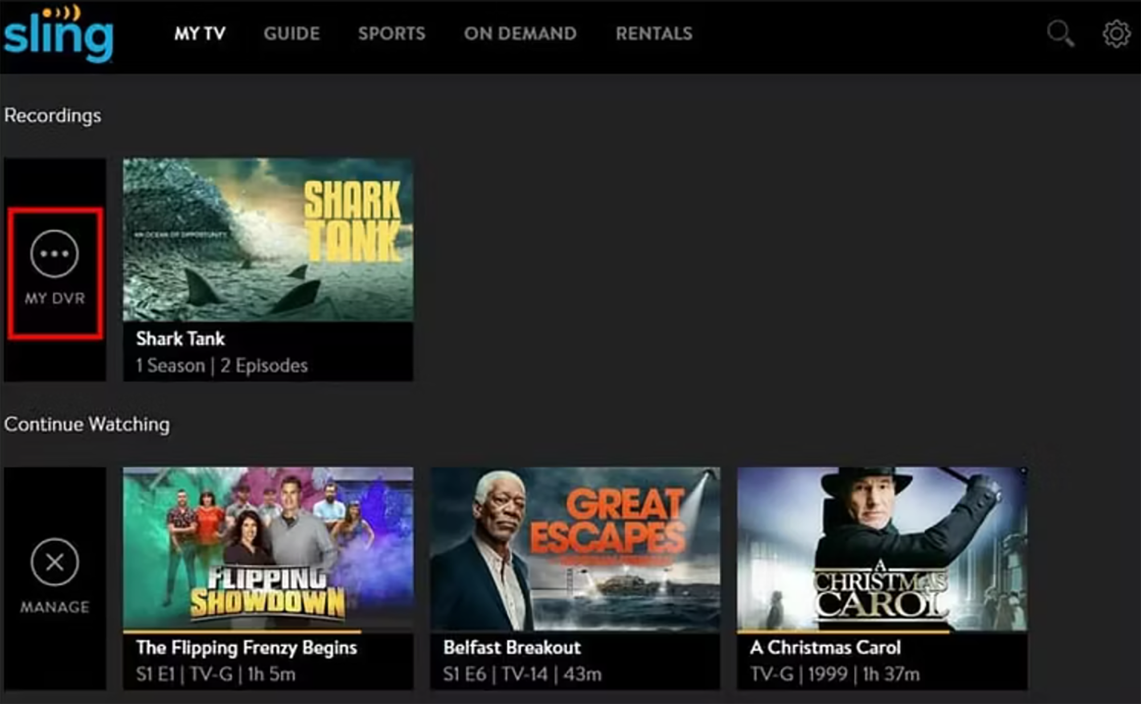The width and height of the screenshot is (1141, 704).
Task: Click the Manage X circle icon
Action: pos(54,562)
